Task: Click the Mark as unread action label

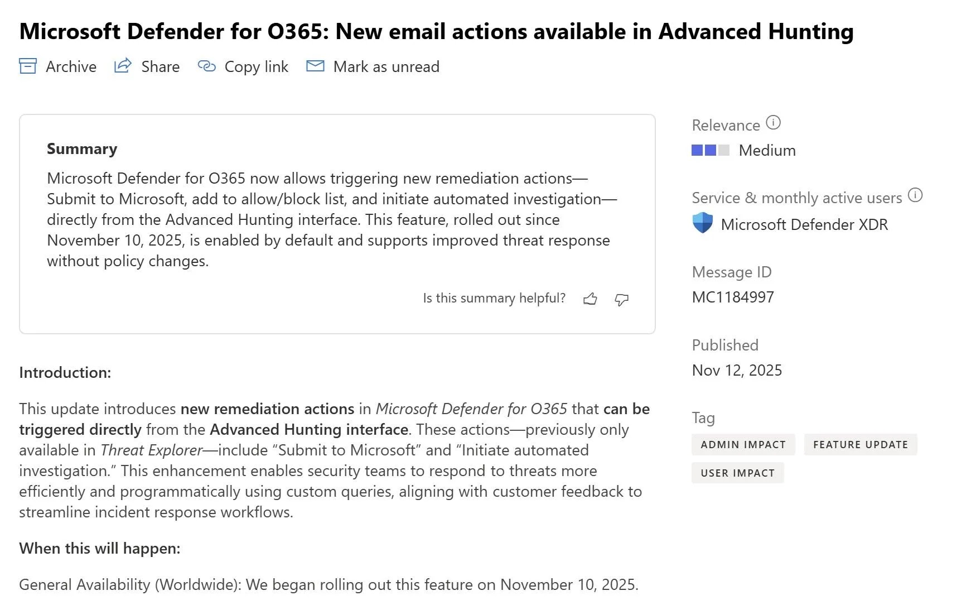Action: click(386, 66)
